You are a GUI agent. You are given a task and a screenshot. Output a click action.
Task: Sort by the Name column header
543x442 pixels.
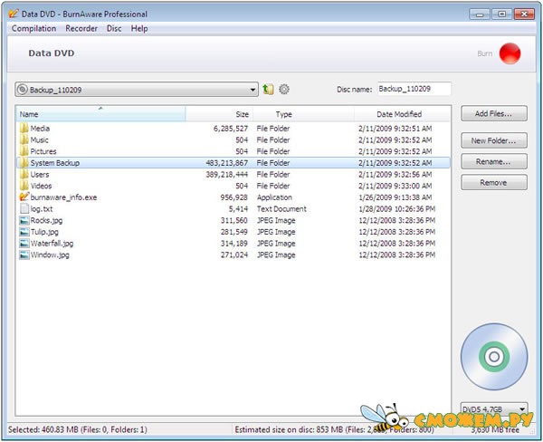[100, 114]
